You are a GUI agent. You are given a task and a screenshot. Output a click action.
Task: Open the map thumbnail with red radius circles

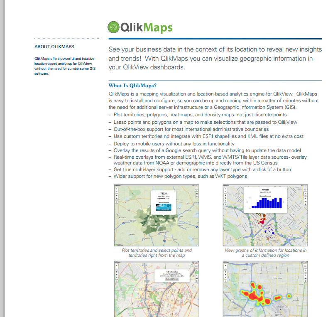[157, 289]
